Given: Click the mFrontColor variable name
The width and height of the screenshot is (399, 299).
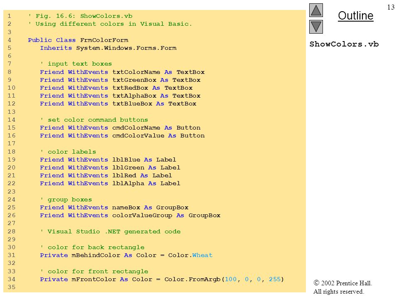Looking at the screenshot, I should click(94, 279).
